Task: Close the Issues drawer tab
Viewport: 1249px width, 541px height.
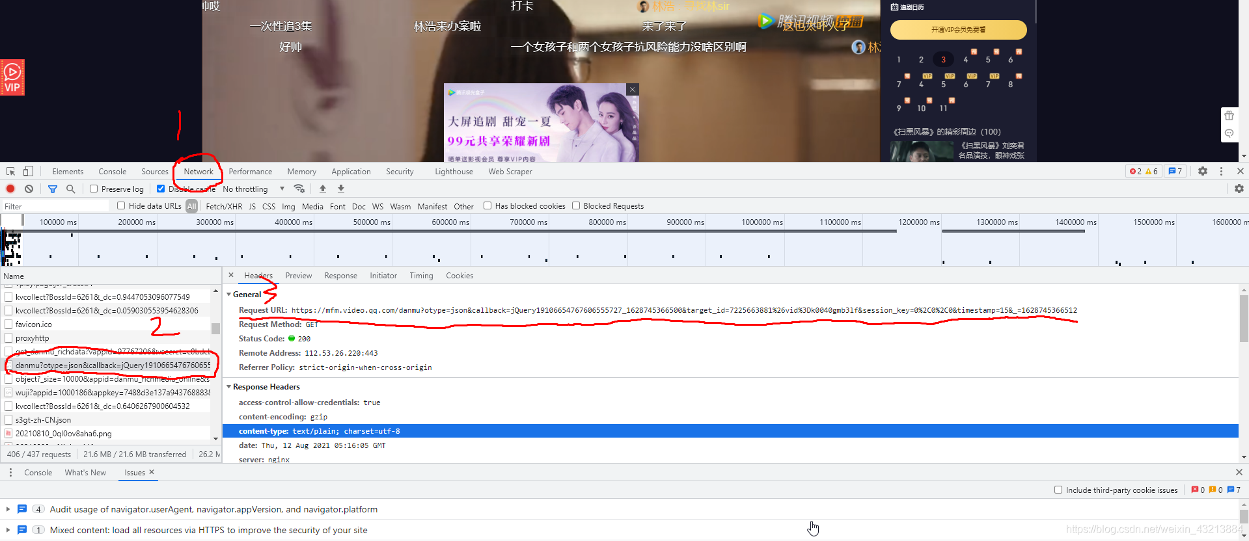Action: [x=152, y=472]
